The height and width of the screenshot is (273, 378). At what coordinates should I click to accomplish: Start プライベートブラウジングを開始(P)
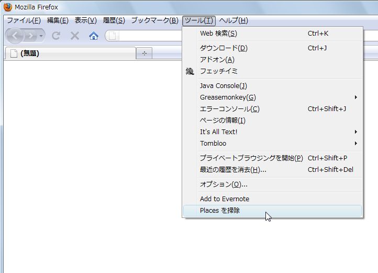coord(272,158)
